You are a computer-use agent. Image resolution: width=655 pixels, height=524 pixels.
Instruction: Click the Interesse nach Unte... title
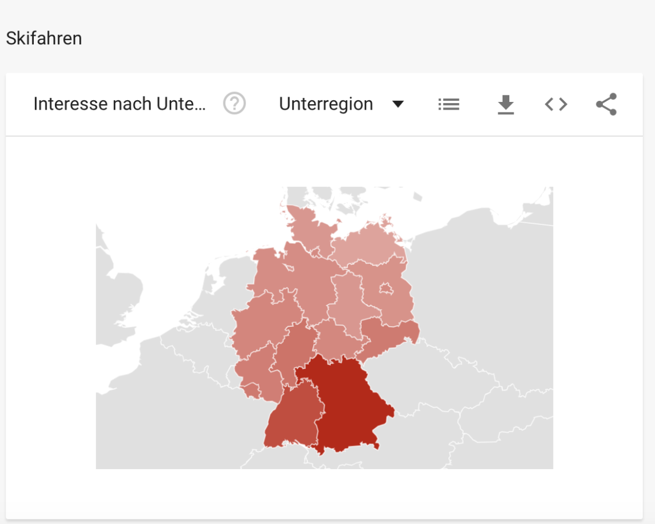(x=120, y=104)
